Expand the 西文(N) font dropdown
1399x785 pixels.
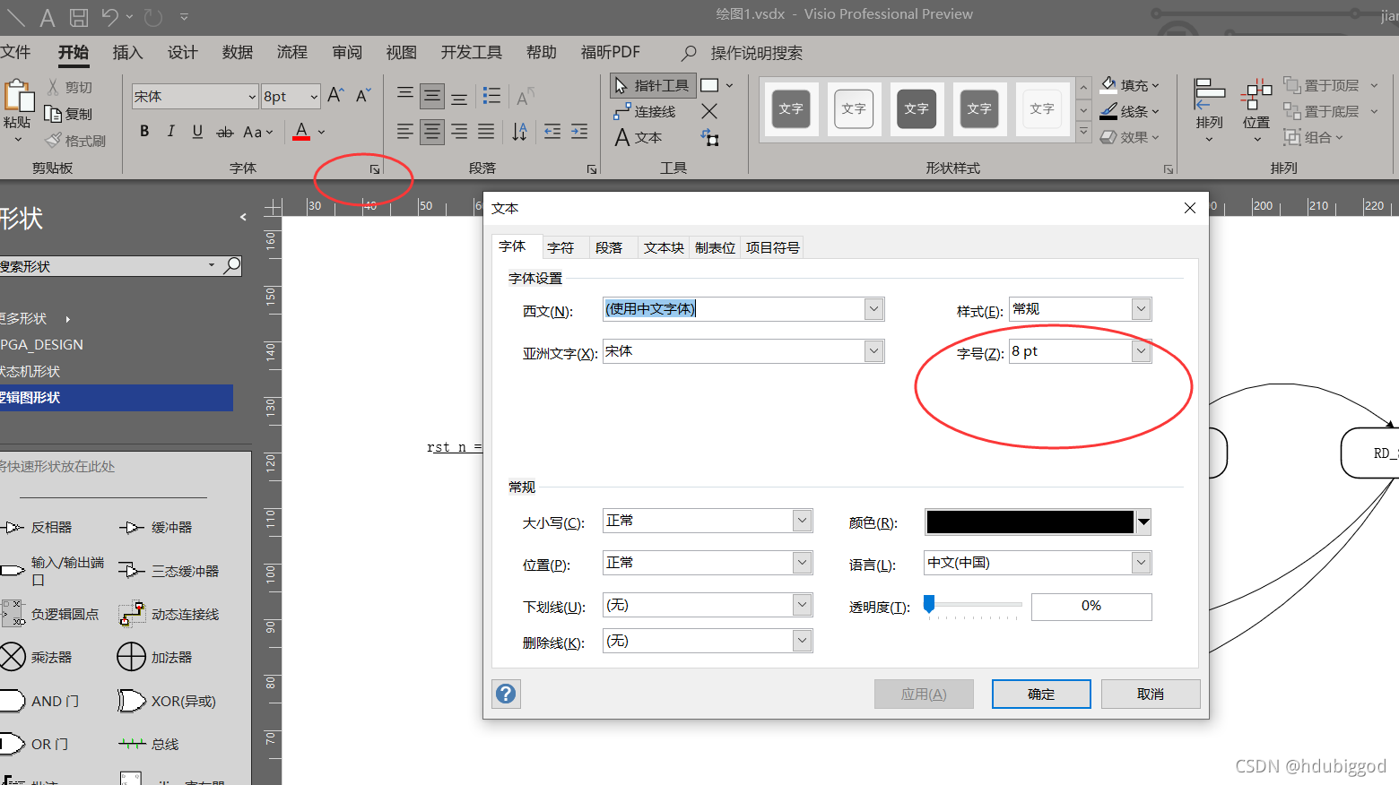click(x=872, y=308)
